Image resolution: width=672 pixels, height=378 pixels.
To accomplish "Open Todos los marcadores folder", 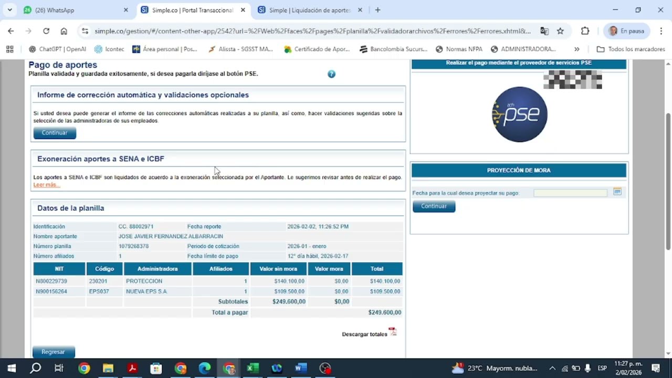I will pos(631,49).
